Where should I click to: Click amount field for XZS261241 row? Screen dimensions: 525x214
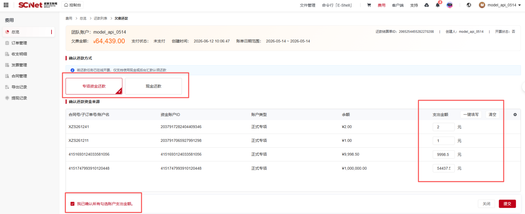point(444,127)
